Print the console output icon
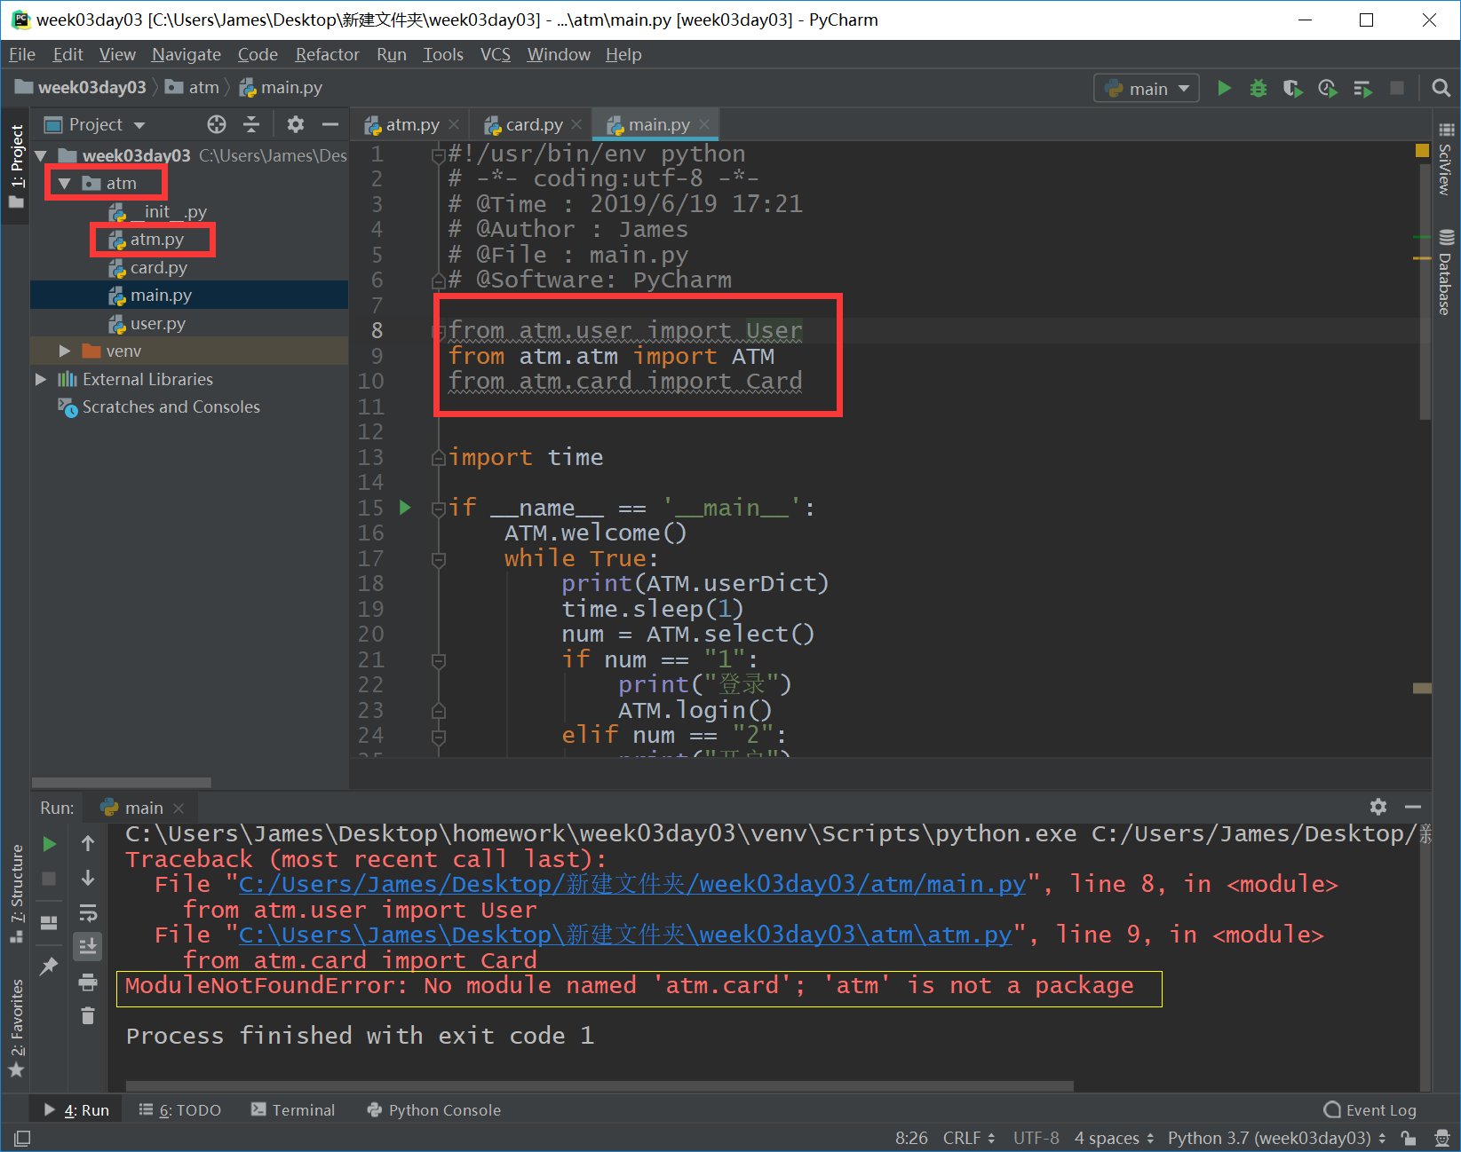Viewport: 1461px width, 1152px height. (88, 982)
